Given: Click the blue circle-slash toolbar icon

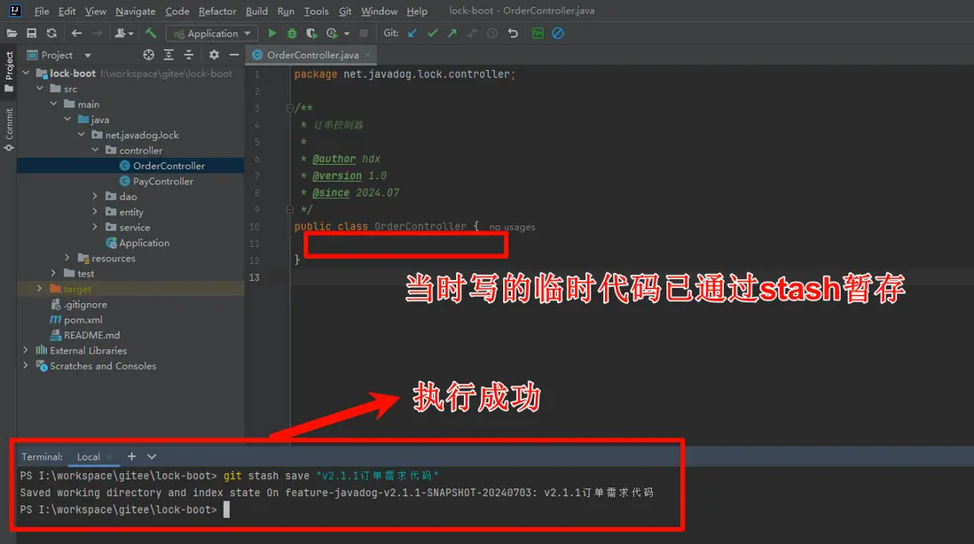Looking at the screenshot, I should pos(558,34).
